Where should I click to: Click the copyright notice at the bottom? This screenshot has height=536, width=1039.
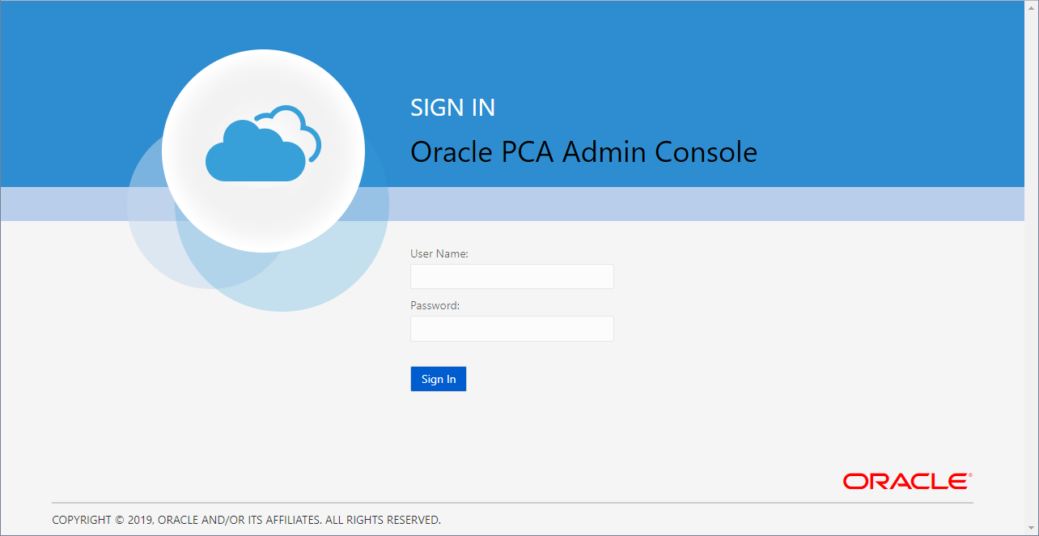(246, 520)
